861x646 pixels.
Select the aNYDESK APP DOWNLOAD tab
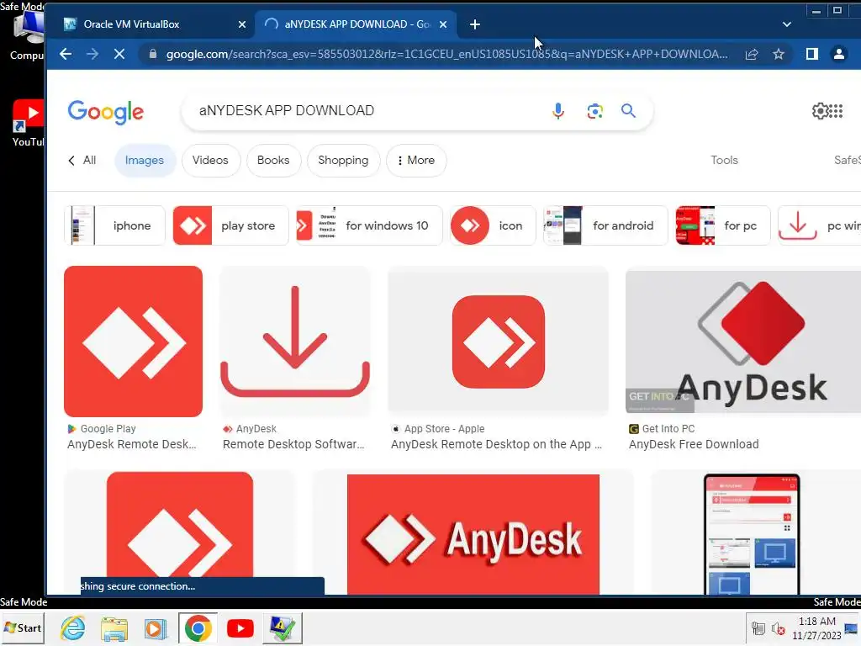356,24
